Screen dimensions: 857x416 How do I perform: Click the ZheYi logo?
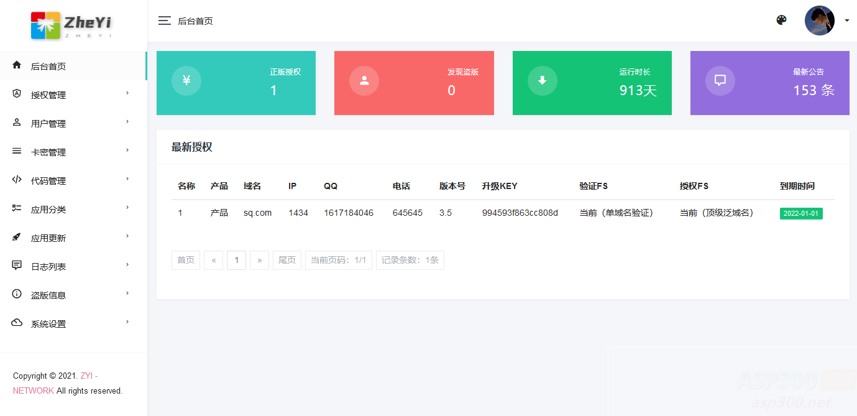[x=70, y=25]
